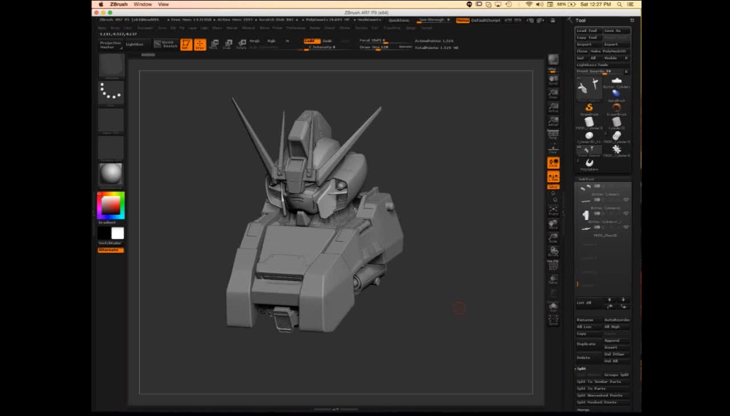The height and width of the screenshot is (416, 730).
Task: Open the Projection Master panel
Action: pos(111,44)
